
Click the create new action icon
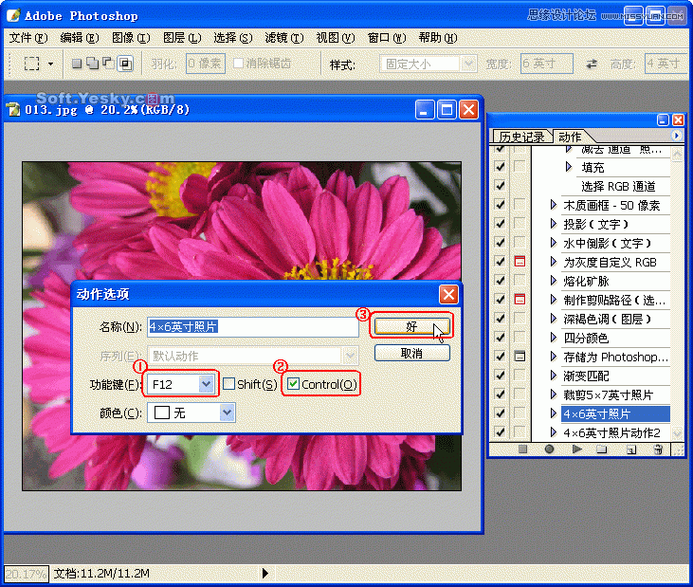click(x=630, y=449)
